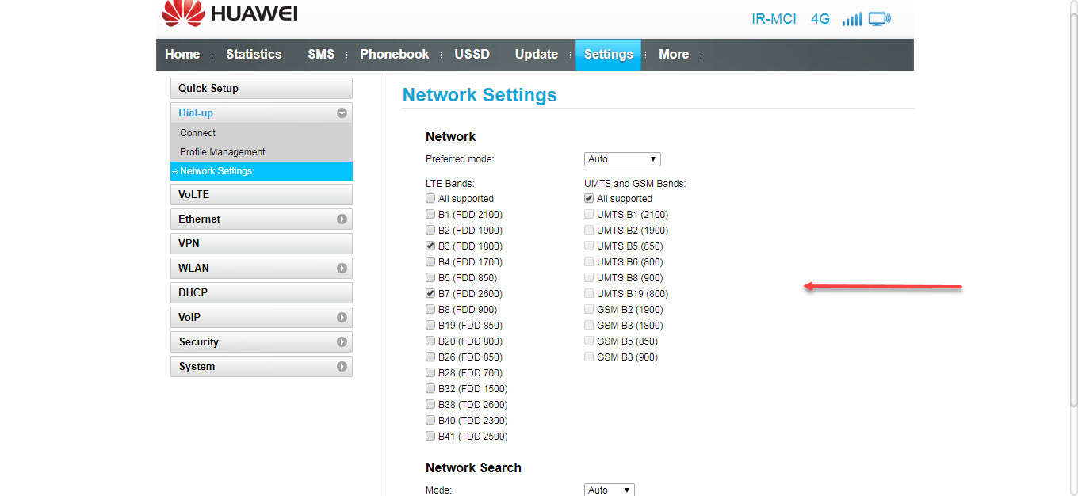Viewport: 1078px width, 496px height.
Task: Enable B2 (FDD 1900) band
Action: 430,231
